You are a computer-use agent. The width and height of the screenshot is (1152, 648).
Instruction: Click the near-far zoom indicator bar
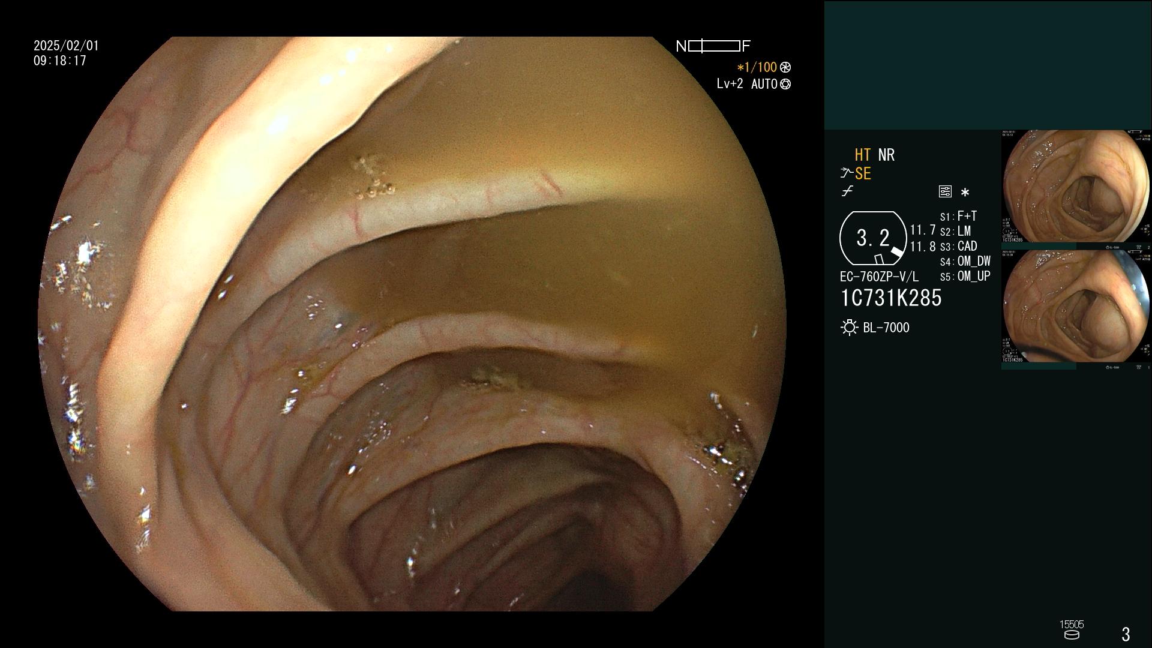tap(714, 46)
